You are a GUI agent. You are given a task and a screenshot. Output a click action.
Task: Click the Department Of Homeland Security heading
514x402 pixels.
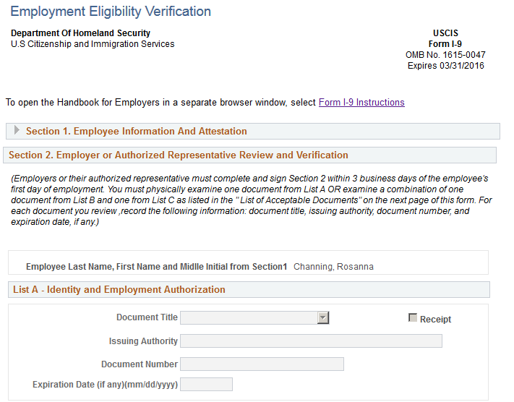point(80,33)
